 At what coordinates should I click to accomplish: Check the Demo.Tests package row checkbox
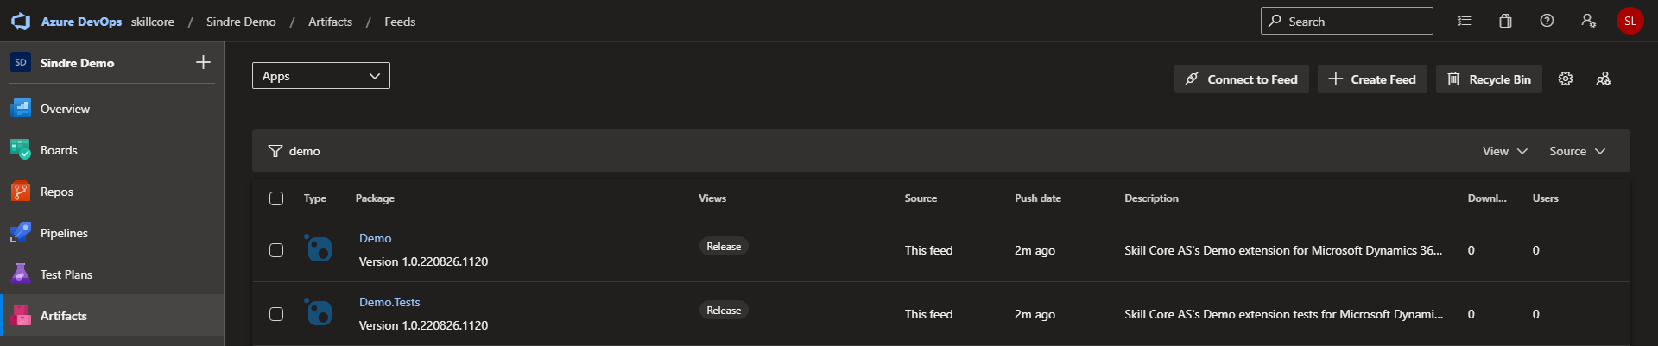click(276, 314)
